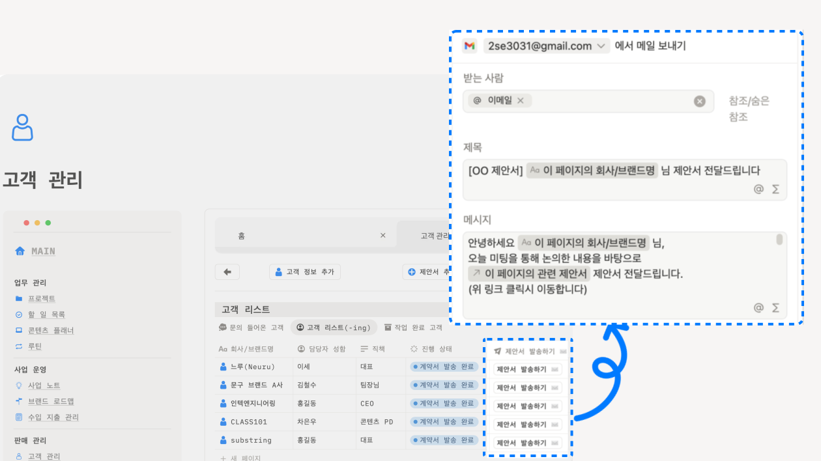Click the formula sigma icon in 제목 field

775,189
